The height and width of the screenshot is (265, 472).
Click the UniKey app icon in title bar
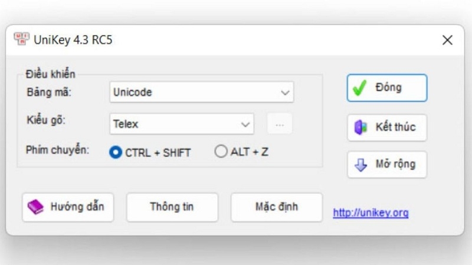click(22, 40)
